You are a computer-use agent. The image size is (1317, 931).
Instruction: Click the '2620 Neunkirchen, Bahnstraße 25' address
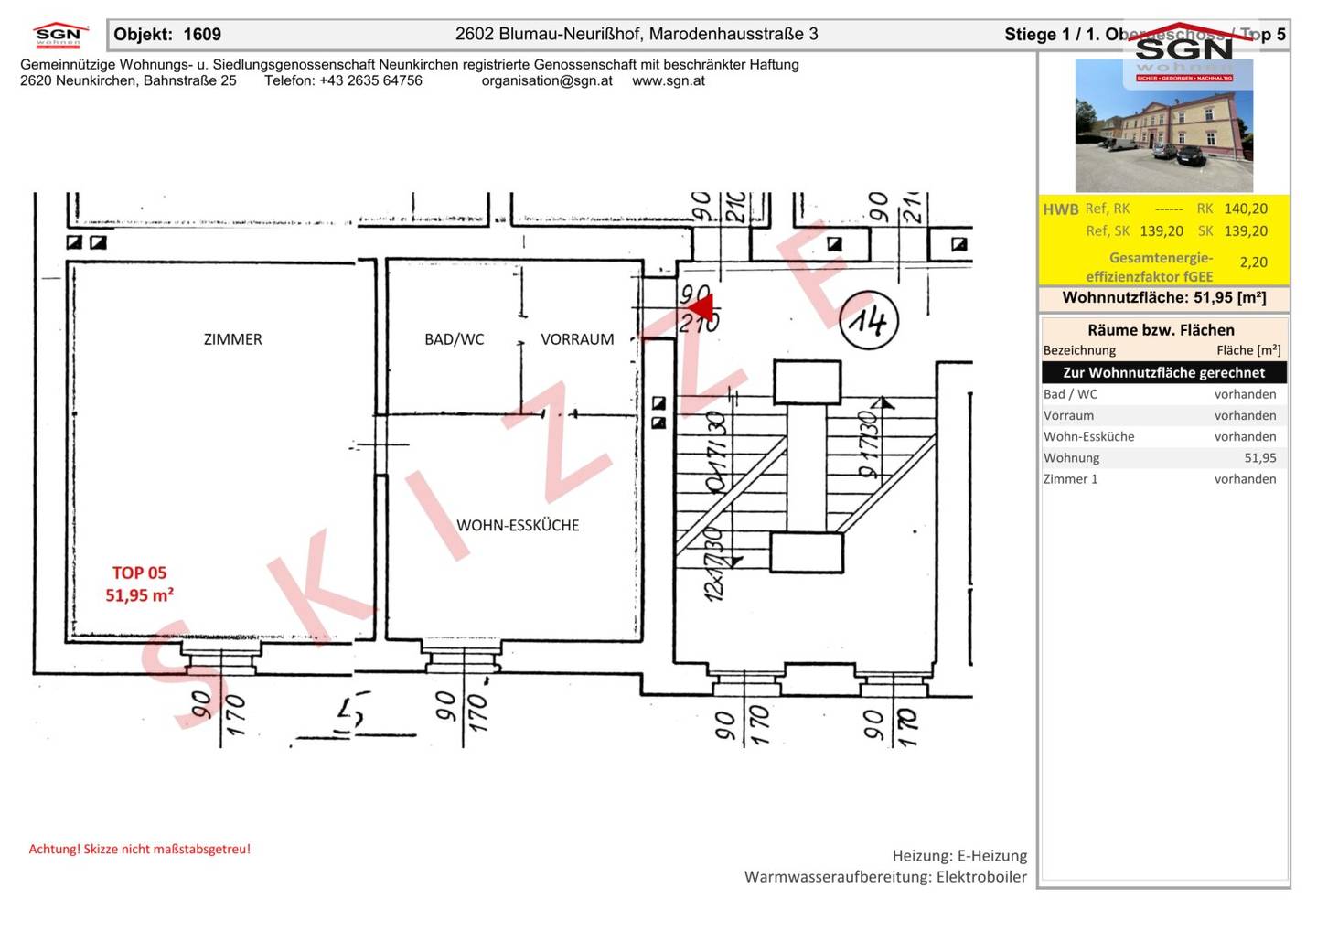pos(128,80)
